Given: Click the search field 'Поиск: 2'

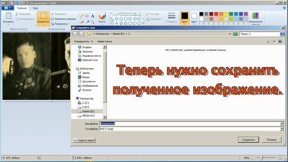Looking at the screenshot, I should tap(259, 34).
